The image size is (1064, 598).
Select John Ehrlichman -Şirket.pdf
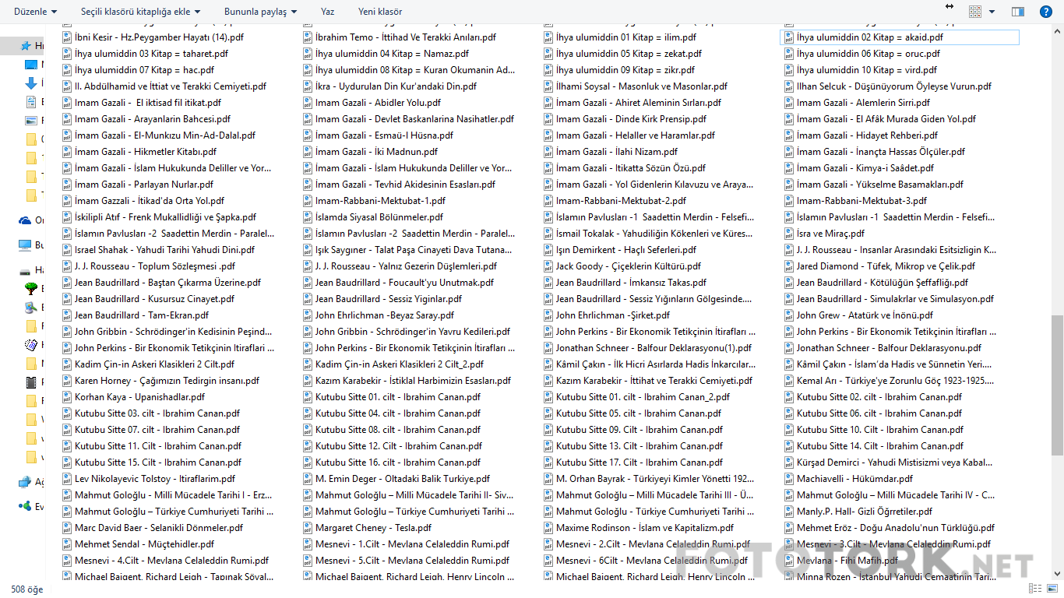pyautogui.click(x=606, y=315)
